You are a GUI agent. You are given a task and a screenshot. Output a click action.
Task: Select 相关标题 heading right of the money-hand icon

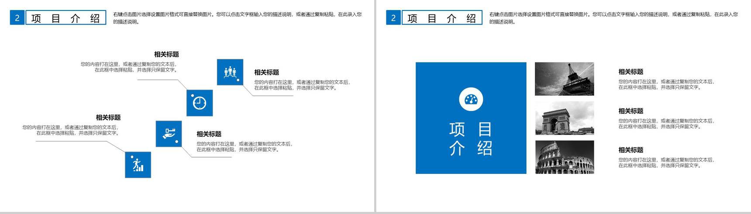coord(209,134)
